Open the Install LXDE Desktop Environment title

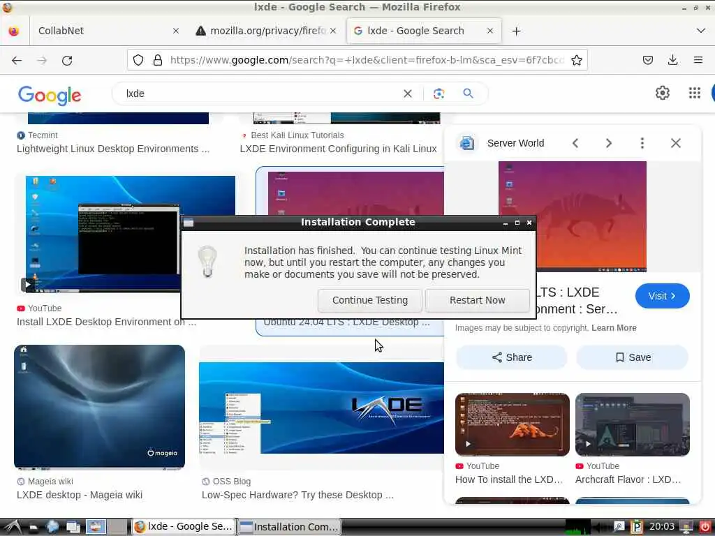[x=106, y=322]
